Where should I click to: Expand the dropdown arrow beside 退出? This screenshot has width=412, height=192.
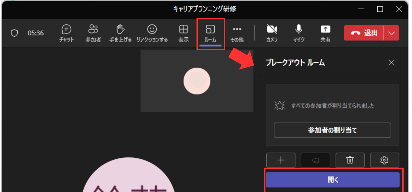391,33
